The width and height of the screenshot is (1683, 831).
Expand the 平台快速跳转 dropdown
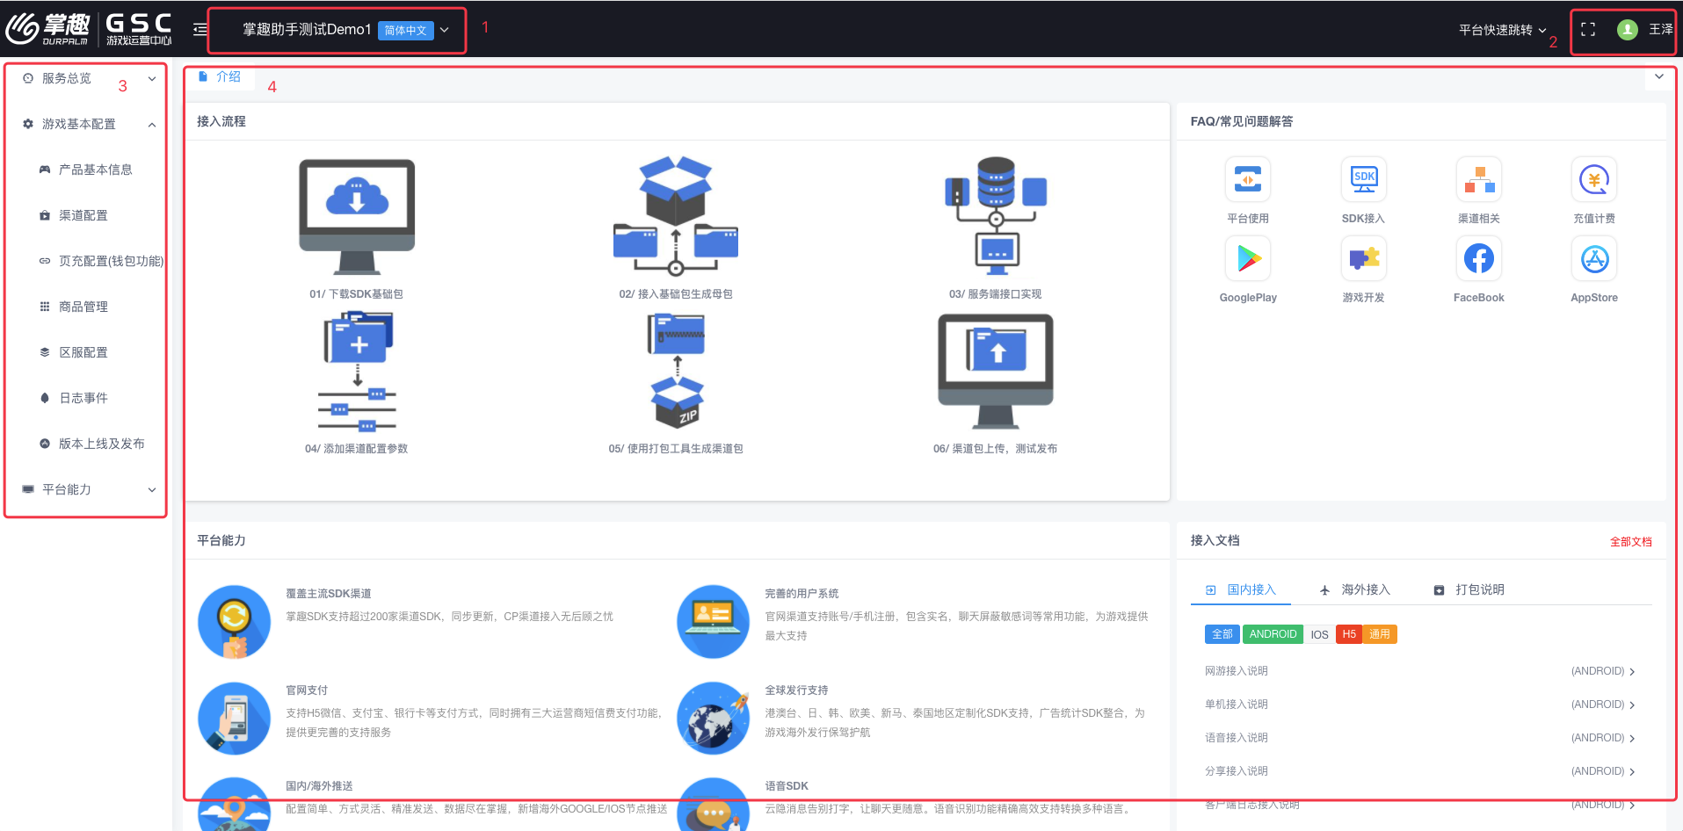point(1501,30)
